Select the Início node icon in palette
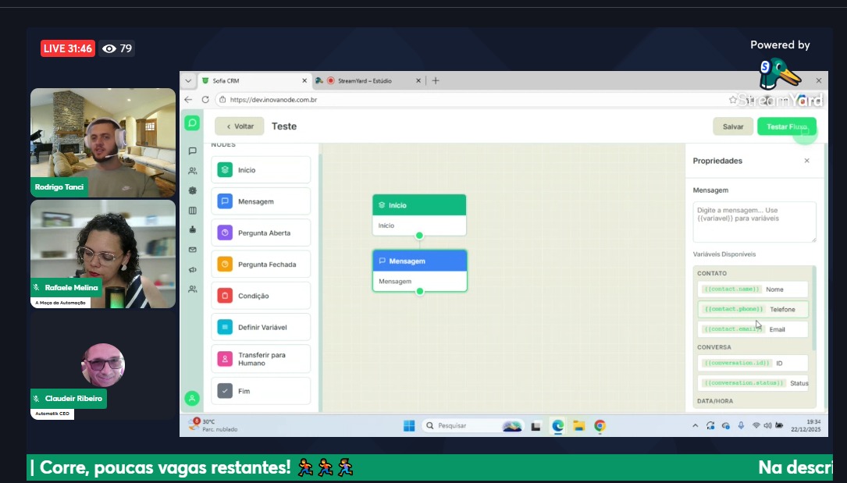Viewport: 847px width, 483px height. 225,170
